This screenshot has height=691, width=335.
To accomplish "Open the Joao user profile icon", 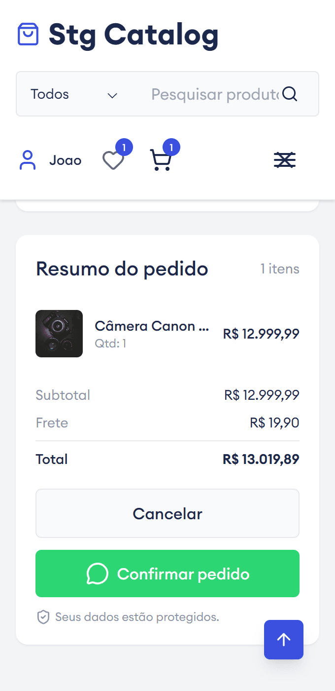I will click(28, 160).
